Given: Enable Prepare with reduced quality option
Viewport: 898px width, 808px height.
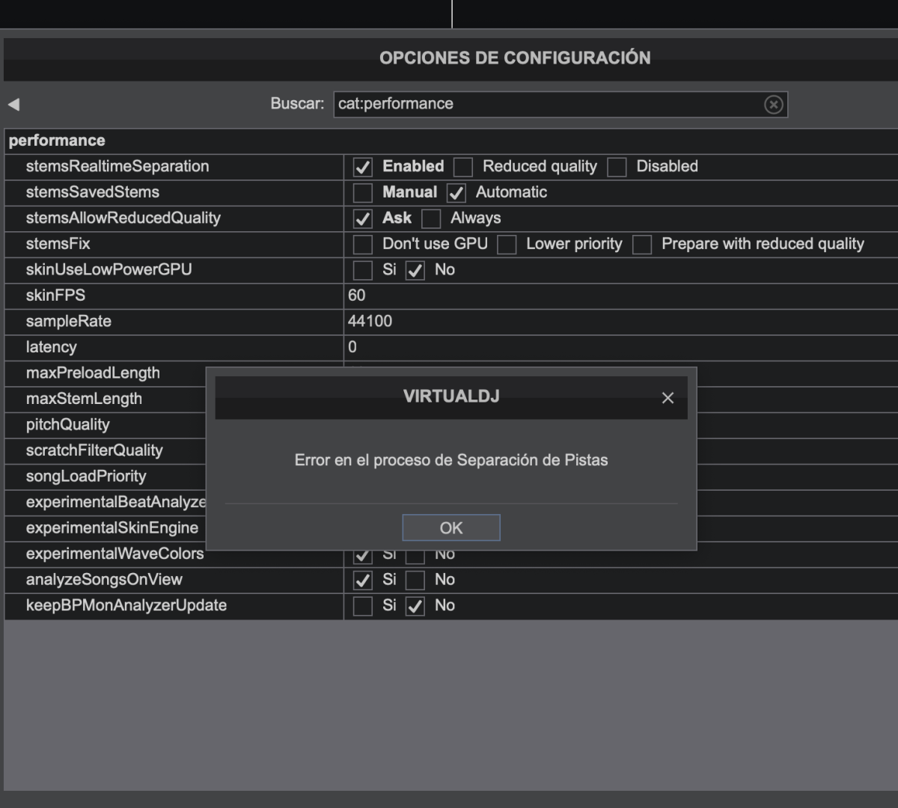Looking at the screenshot, I should (x=642, y=245).
